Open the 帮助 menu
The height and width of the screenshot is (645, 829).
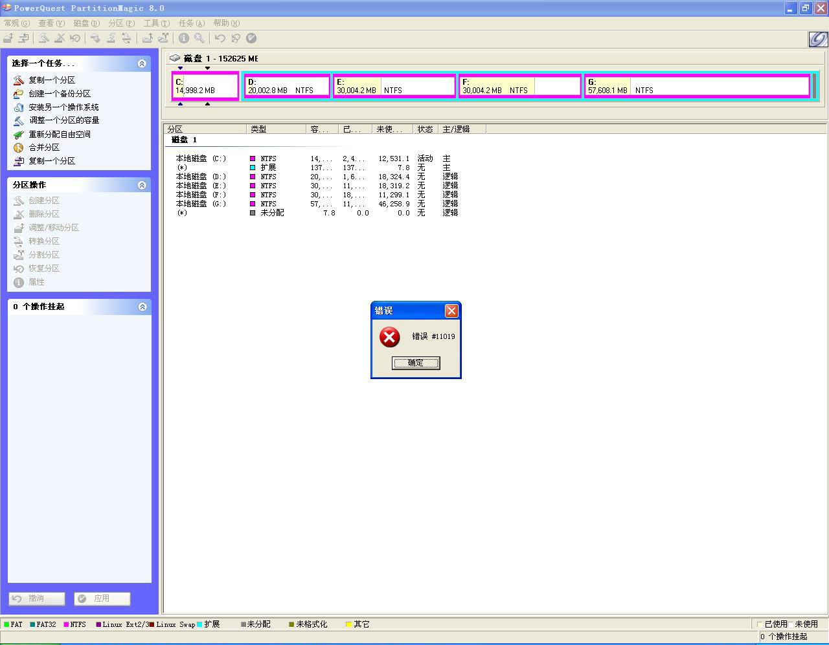pyautogui.click(x=227, y=23)
